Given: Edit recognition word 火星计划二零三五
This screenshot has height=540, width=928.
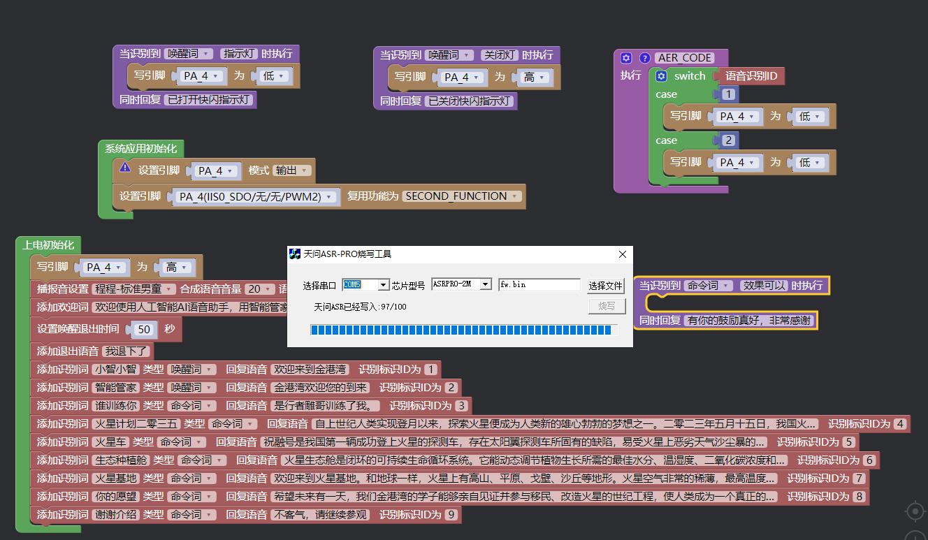Looking at the screenshot, I should [x=136, y=424].
